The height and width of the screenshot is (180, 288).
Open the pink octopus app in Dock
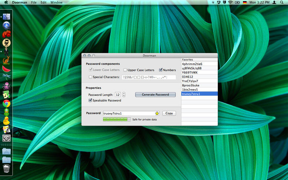(6, 86)
